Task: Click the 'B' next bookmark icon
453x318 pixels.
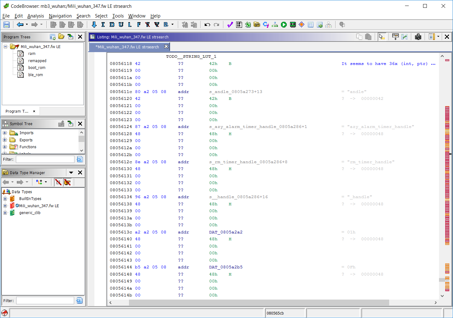Action: tap(166, 25)
